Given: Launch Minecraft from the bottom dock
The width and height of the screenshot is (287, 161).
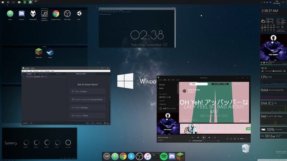Looking at the screenshot, I should (180, 157).
